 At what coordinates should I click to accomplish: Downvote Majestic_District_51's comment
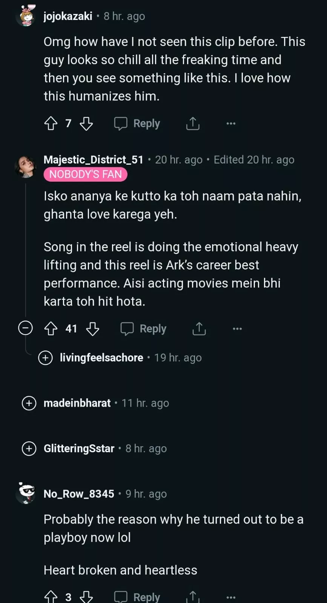coord(93,329)
